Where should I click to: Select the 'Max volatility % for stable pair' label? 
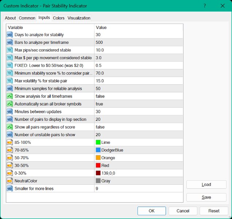41,81
